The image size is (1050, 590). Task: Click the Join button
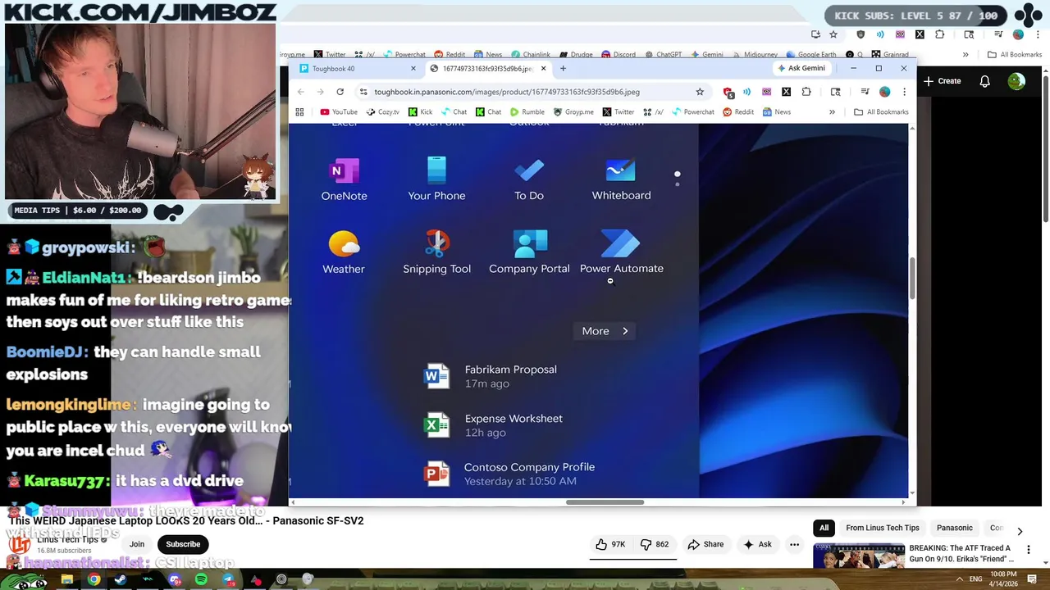pyautogui.click(x=137, y=544)
